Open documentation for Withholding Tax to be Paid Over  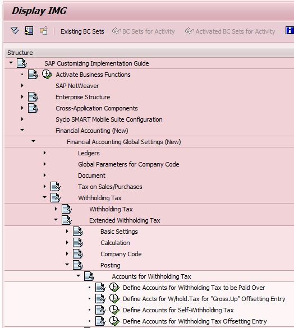[100, 288]
